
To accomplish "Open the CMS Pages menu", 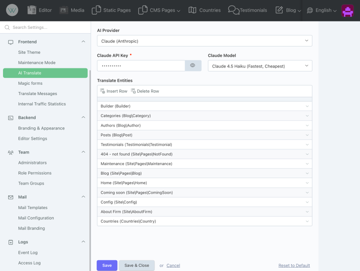I will point(159,10).
